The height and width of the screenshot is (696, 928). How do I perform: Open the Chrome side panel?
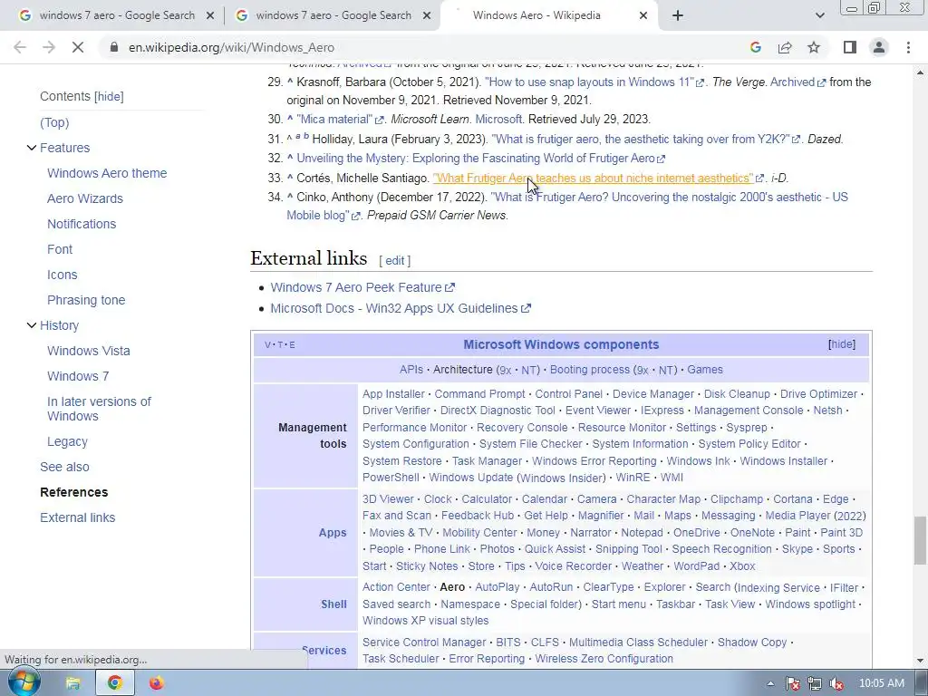click(x=850, y=47)
